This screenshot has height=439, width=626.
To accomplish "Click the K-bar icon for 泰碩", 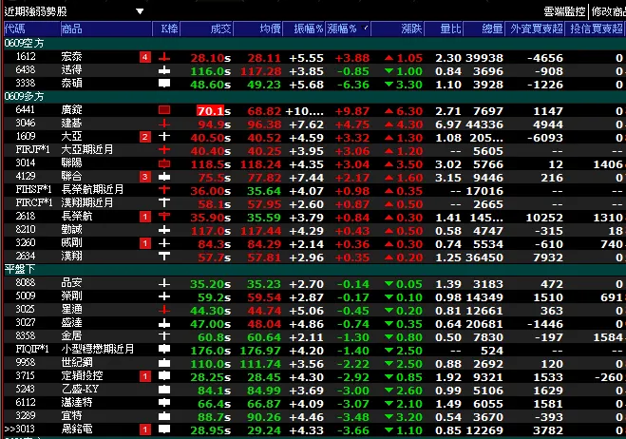I will tap(164, 83).
